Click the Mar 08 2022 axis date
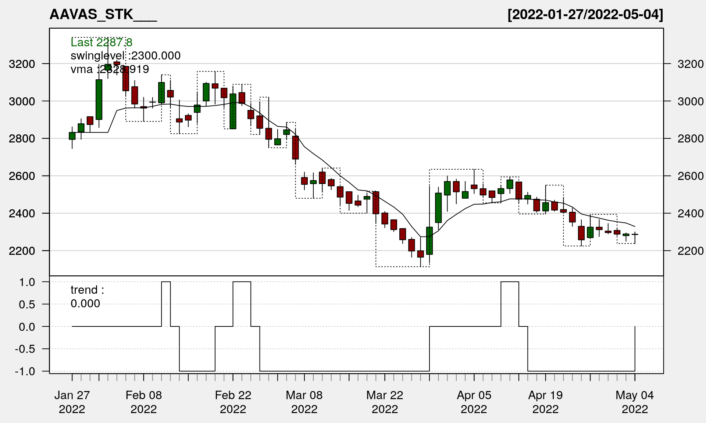Viewport: 706px width, 423px height. 304,402
